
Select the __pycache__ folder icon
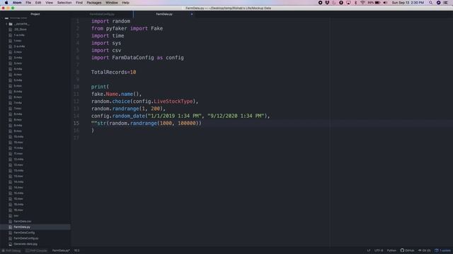click(11, 24)
